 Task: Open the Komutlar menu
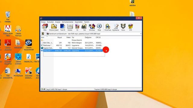click(x=50, y=22)
